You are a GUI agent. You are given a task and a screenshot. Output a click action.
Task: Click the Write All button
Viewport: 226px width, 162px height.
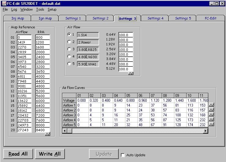[50, 154]
